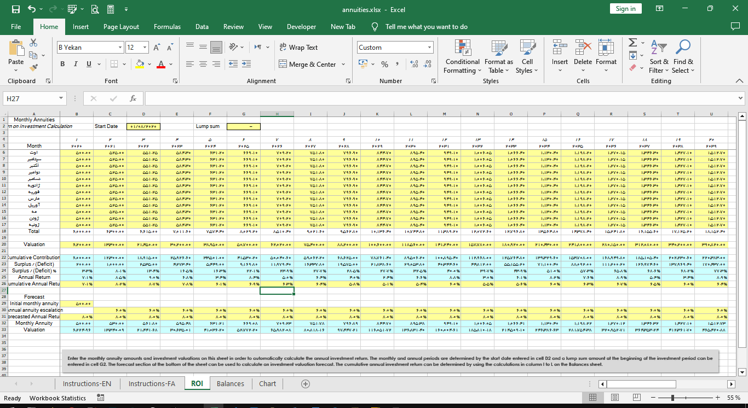Decrease decimal places

pyautogui.click(x=427, y=64)
